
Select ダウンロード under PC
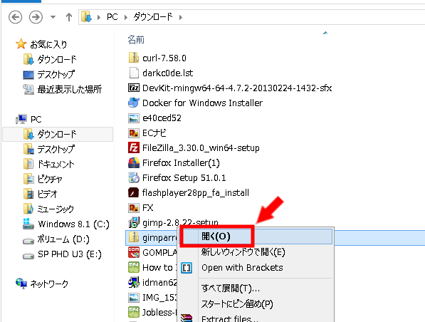point(57,134)
